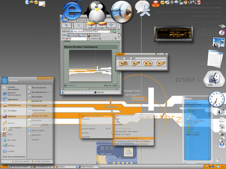Click Tous les programmes in start menu
The height and width of the screenshot is (169, 226).
(x=14, y=157)
